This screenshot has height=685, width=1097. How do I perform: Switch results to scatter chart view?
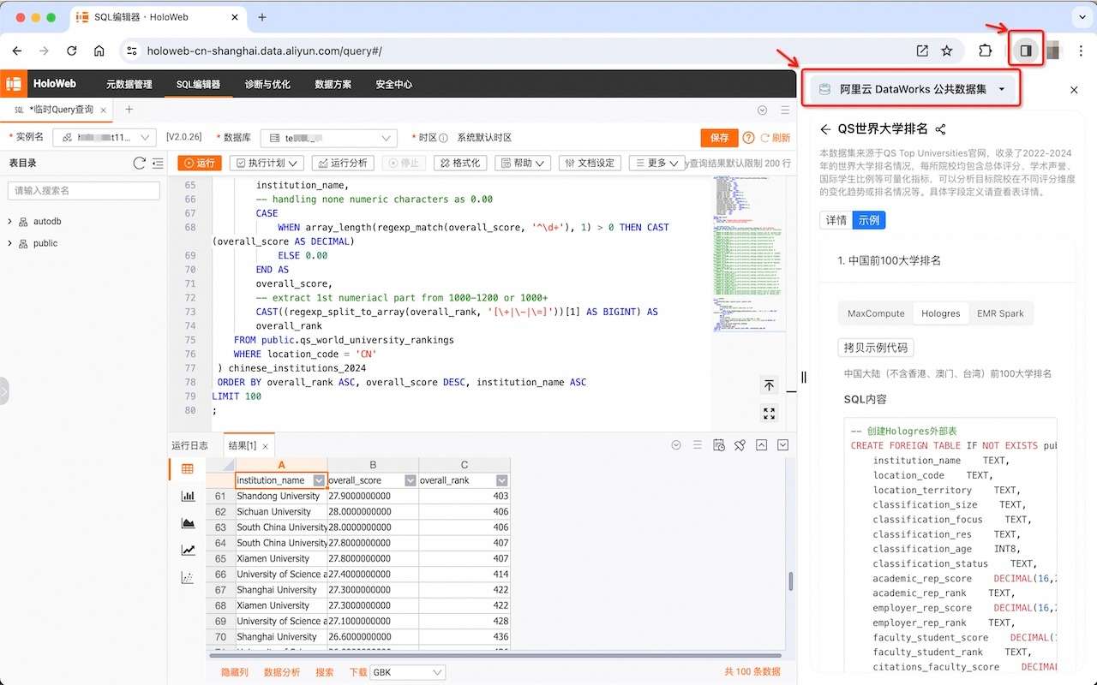tap(188, 578)
